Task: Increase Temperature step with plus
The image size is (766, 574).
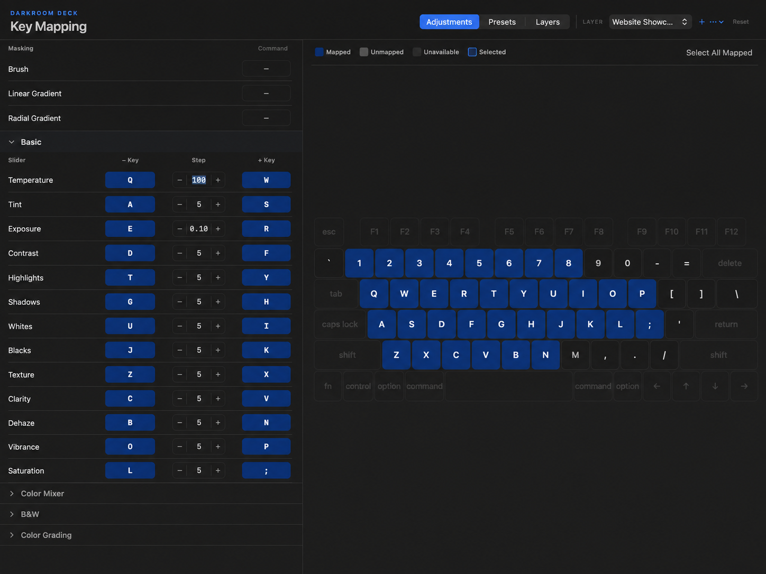Action: (x=218, y=180)
